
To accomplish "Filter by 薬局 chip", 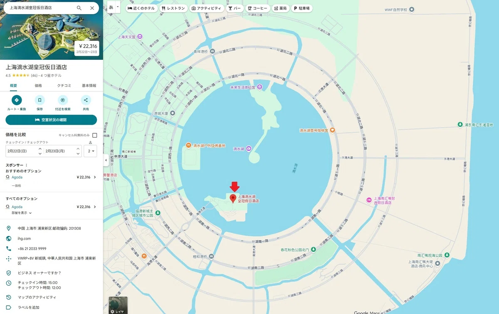I will (281, 8).
